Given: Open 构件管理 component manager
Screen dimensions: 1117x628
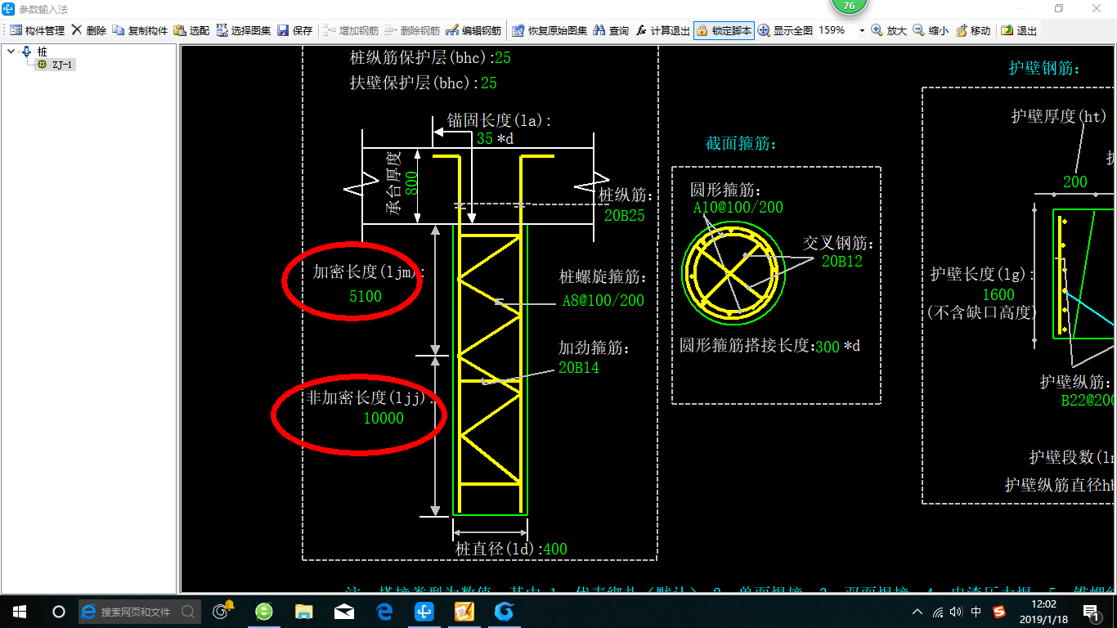Looking at the screenshot, I should click(38, 30).
